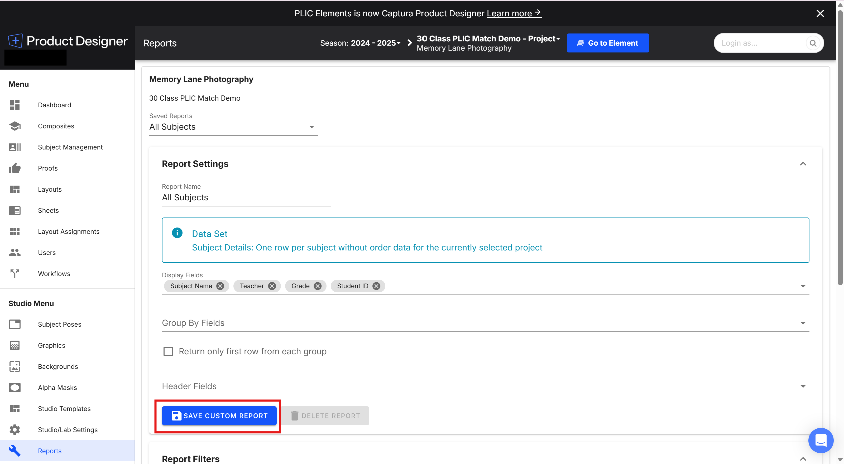This screenshot has width=844, height=464.
Task: Collapse the Report Filters section
Action: pos(803,458)
